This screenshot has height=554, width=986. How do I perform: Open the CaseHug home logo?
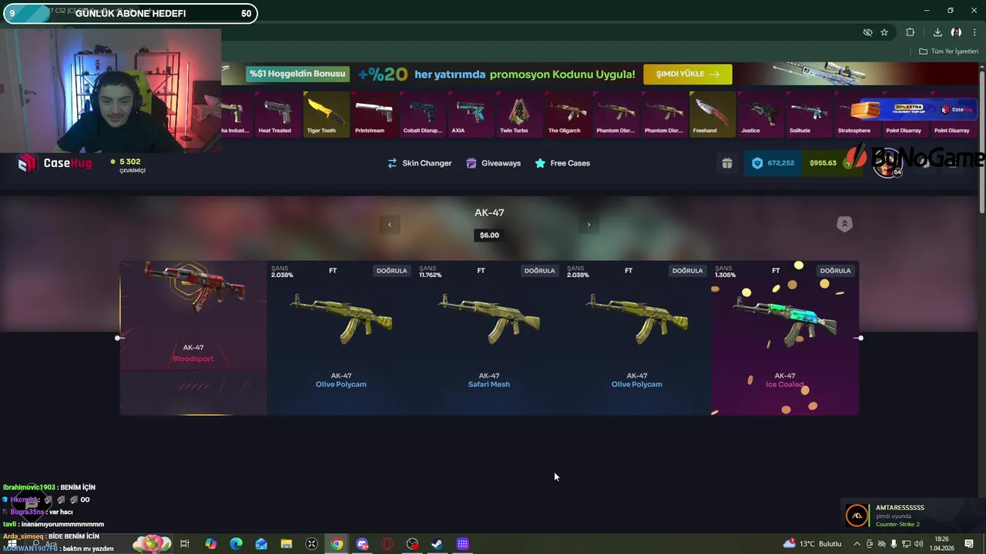click(55, 163)
